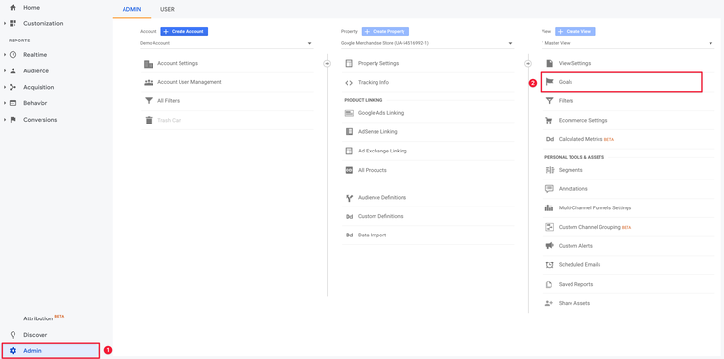Click the Multi-Channel Funnels bar chart icon

click(549, 208)
